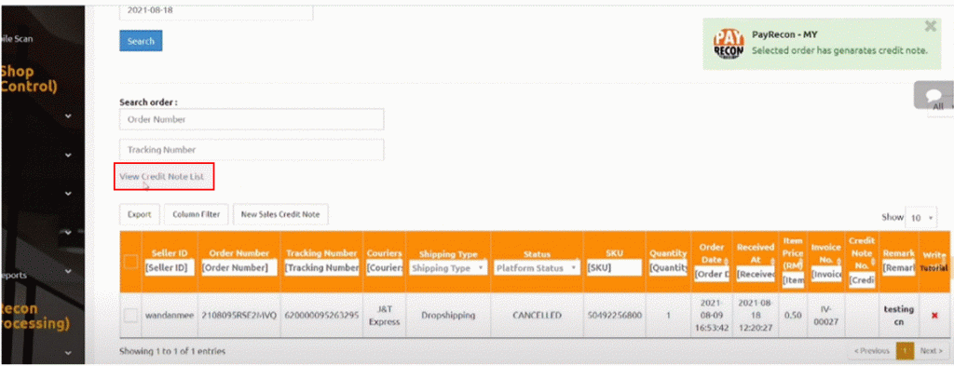Screen dimensions: 954x366
Task: Sort by the SKU column header
Action: click(614, 253)
